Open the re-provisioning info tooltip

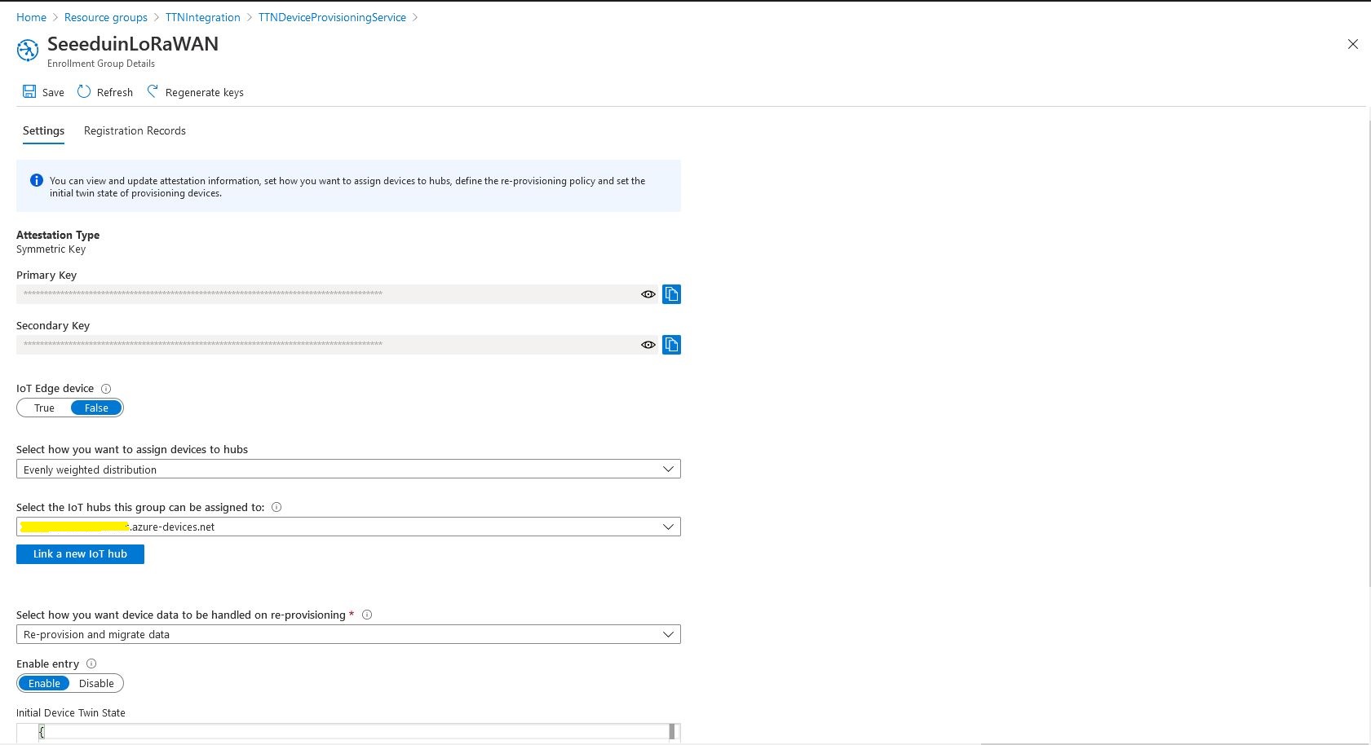pos(367,615)
